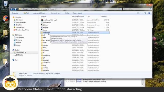
Task: Select the xampp folder icon
Action: click(42, 68)
